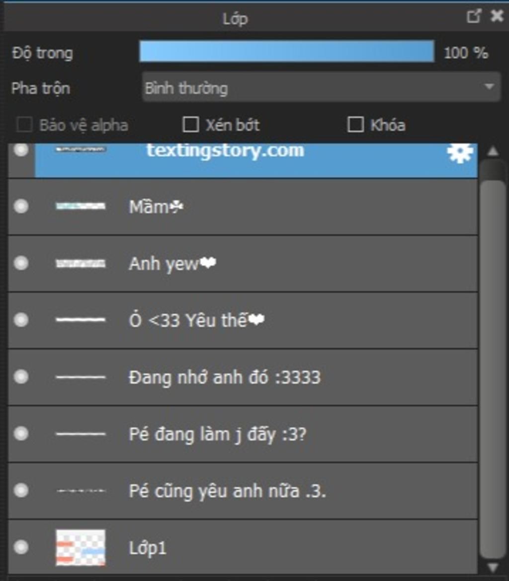This screenshot has width=509, height=581.
Task: Toggle visibility of Lớp1 layer
Action: coord(21,547)
